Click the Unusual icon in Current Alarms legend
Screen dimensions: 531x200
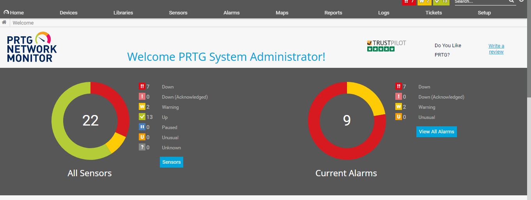[x=398, y=117]
